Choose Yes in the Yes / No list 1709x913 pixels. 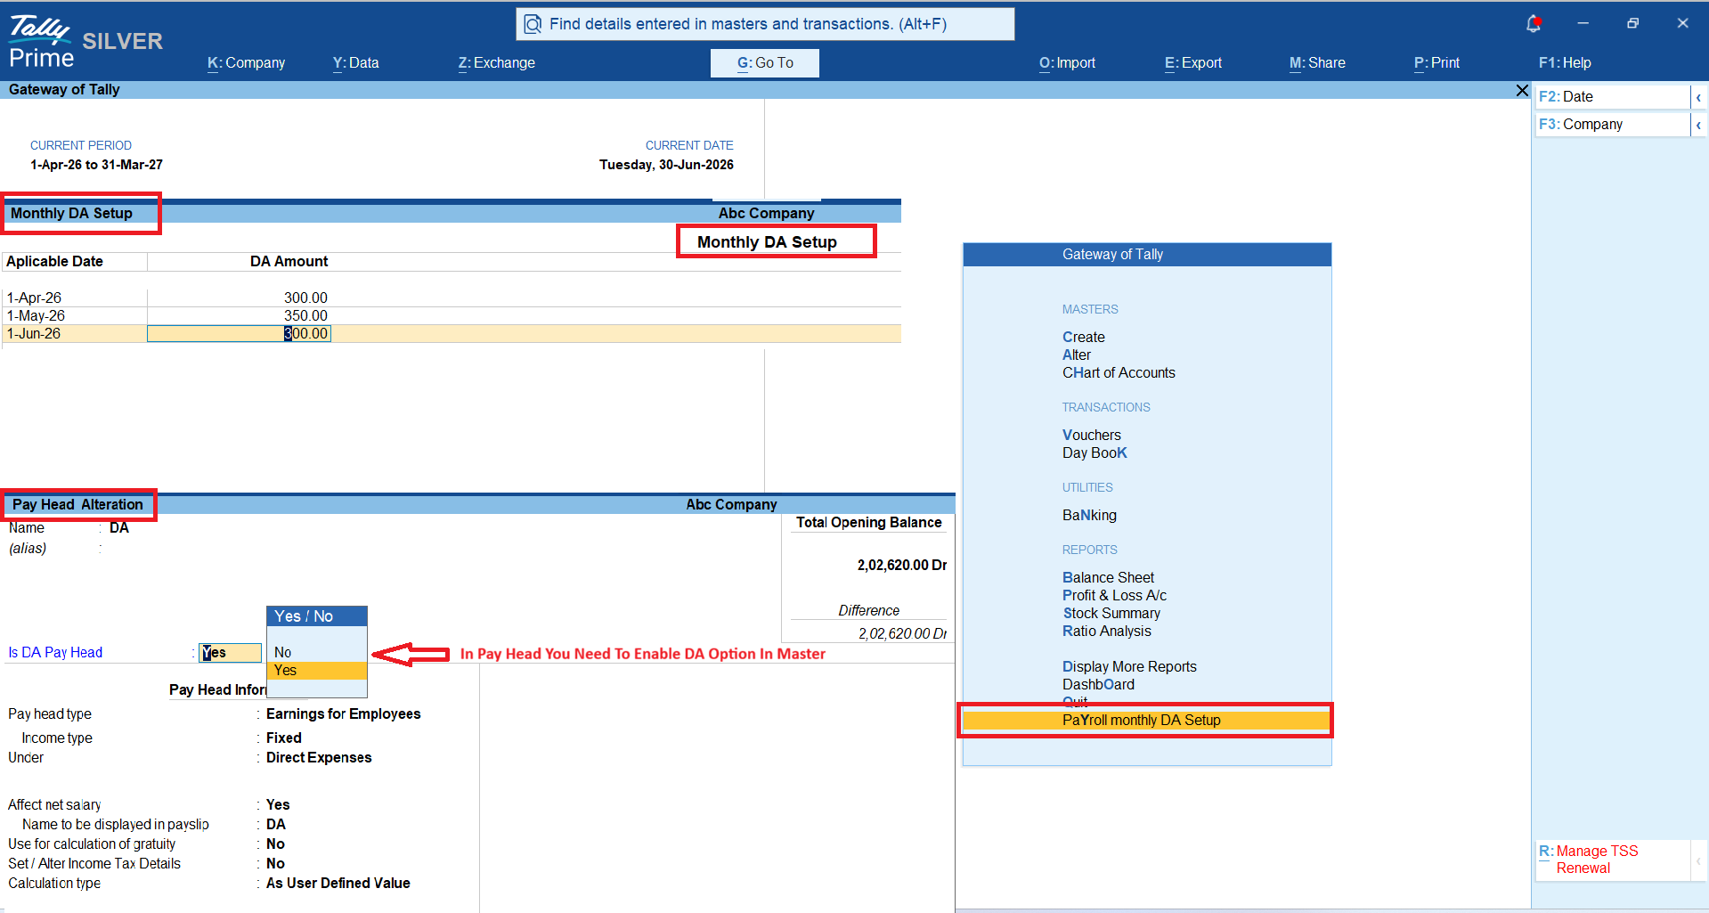pyautogui.click(x=317, y=671)
